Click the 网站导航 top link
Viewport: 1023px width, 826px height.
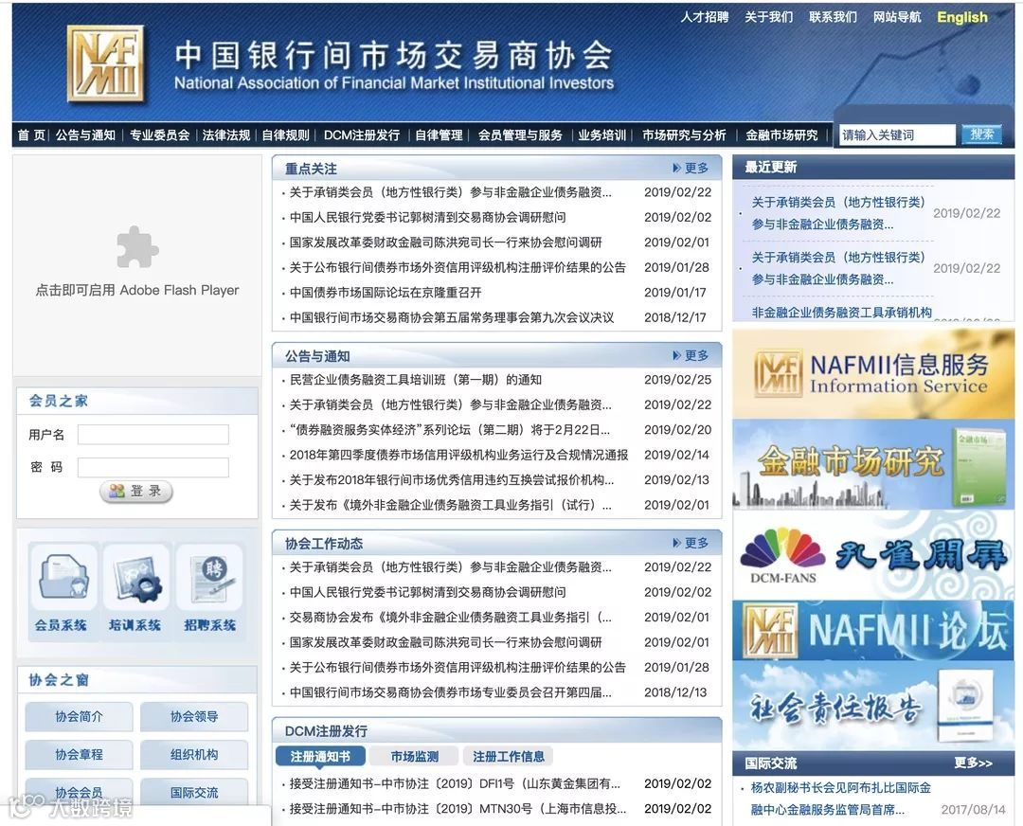(x=897, y=17)
